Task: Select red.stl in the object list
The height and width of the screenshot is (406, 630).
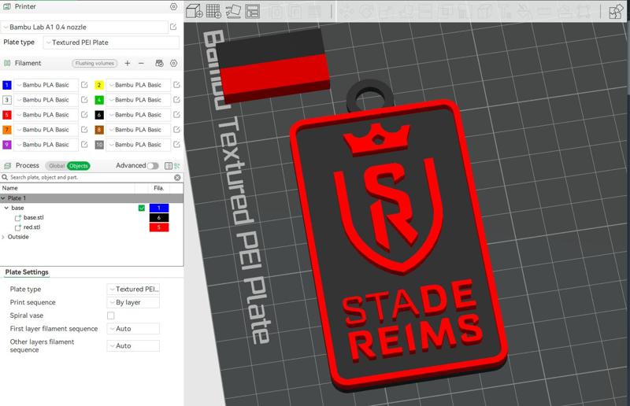Action: 31,227
